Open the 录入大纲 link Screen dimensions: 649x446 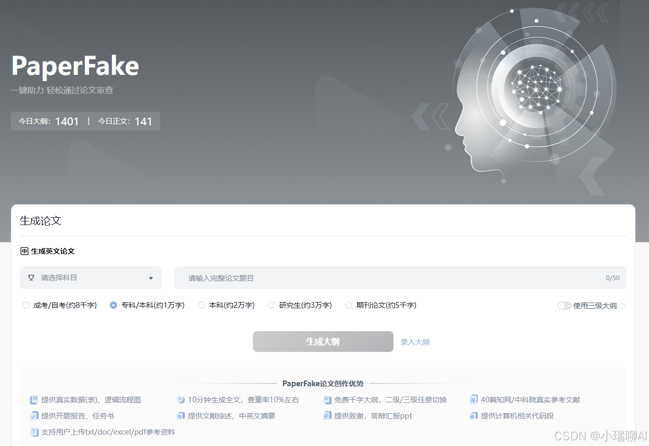click(415, 342)
